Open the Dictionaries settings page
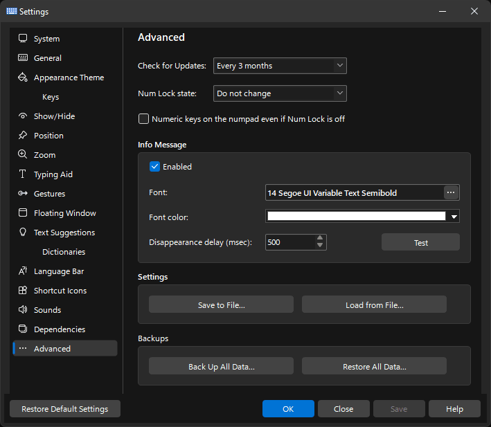This screenshot has width=491, height=427. [65, 251]
